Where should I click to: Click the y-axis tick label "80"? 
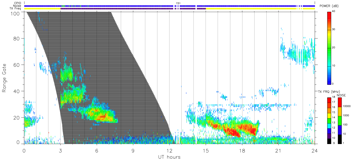pyautogui.click(x=17, y=38)
